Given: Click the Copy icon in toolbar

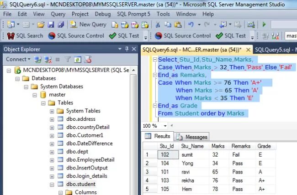Looking at the screenshot, I should [x=168, y=25].
